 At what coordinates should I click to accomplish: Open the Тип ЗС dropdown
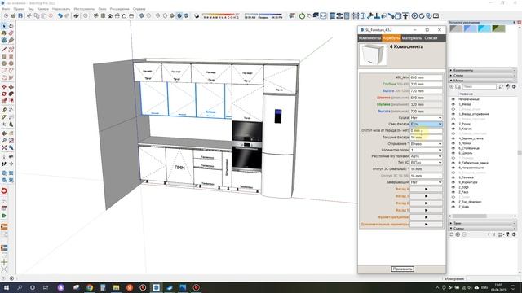426,163
